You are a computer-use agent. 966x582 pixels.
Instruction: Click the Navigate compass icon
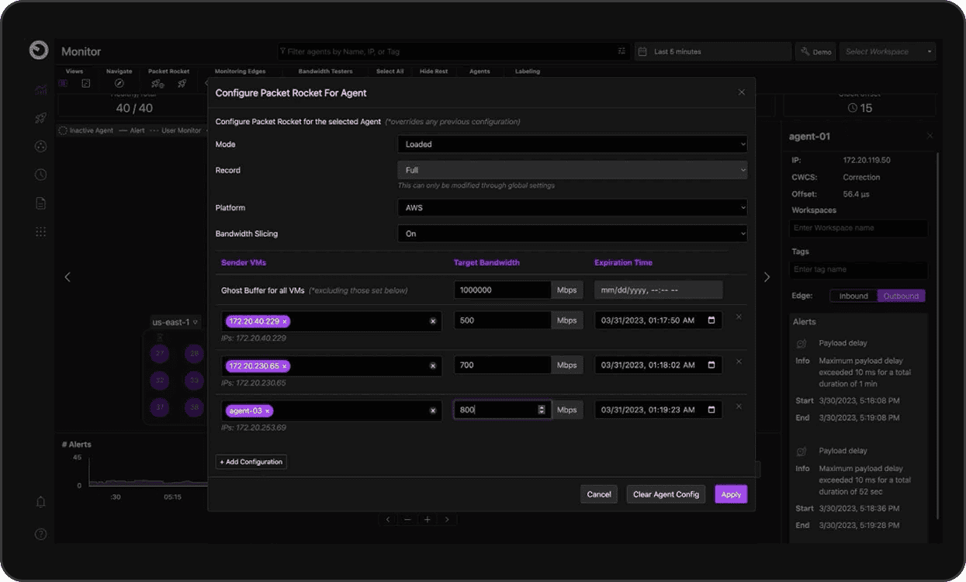pyautogui.click(x=119, y=84)
